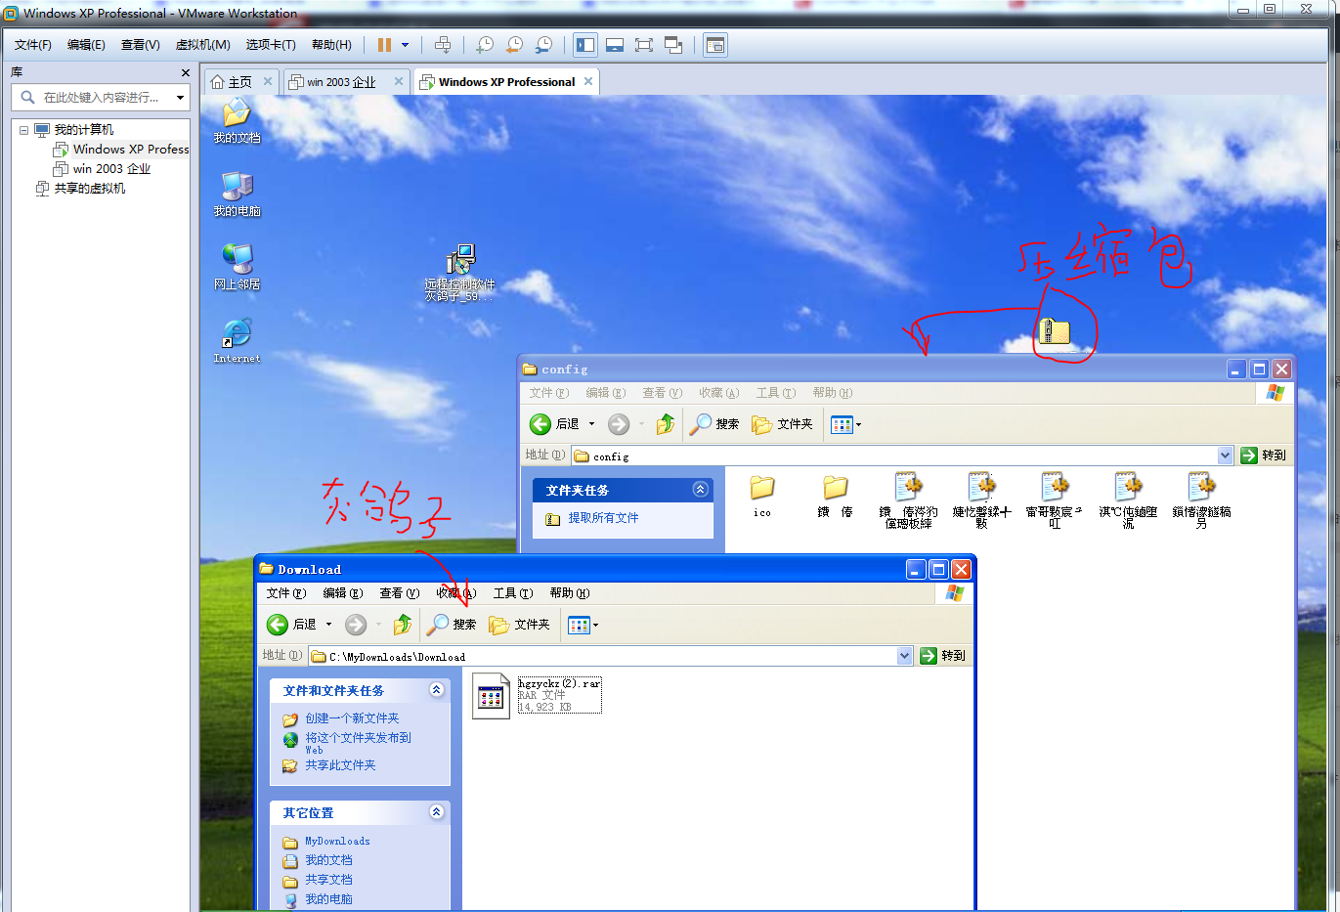
Task: Pause the virtual machine with the suspend button
Action: pos(384,45)
